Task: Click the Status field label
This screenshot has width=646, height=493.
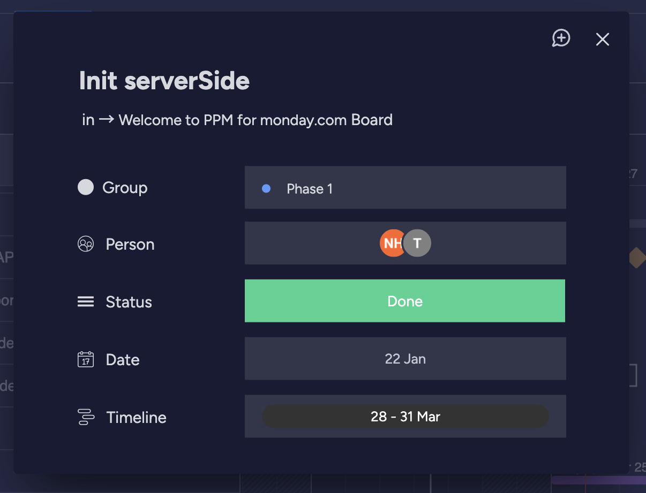Action: tap(129, 302)
